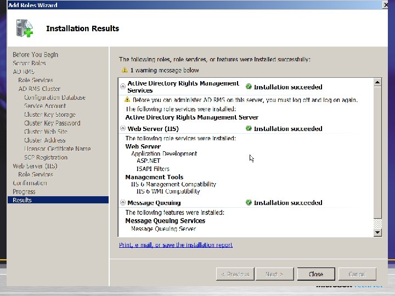Select the Cluster Key Storage step
The width and height of the screenshot is (395, 296).
coord(49,115)
